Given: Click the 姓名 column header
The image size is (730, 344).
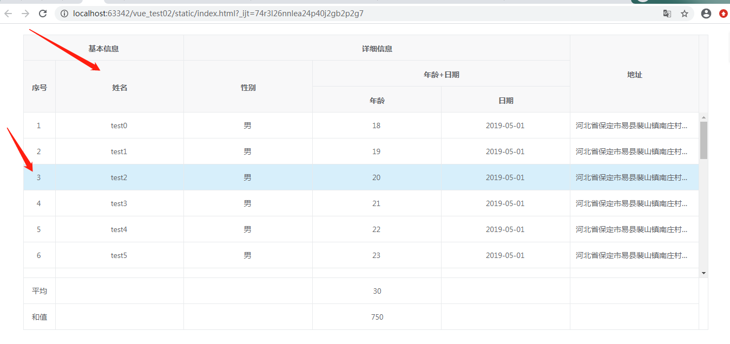Looking at the screenshot, I should point(119,87).
